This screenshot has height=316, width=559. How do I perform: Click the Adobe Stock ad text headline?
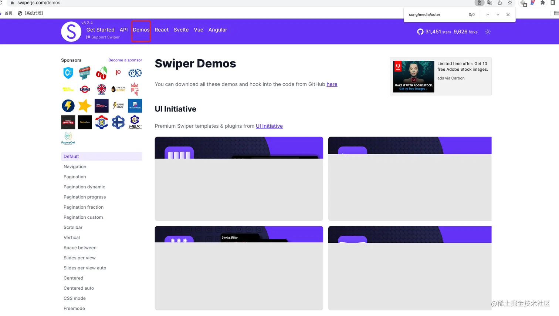pos(463,66)
